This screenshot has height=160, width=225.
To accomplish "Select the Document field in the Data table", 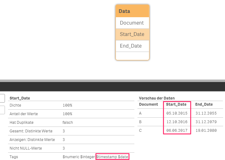I will coord(132,23).
